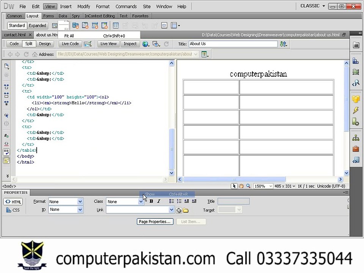Click the Insert Table icon
364x273 pixels.
coord(116,25)
